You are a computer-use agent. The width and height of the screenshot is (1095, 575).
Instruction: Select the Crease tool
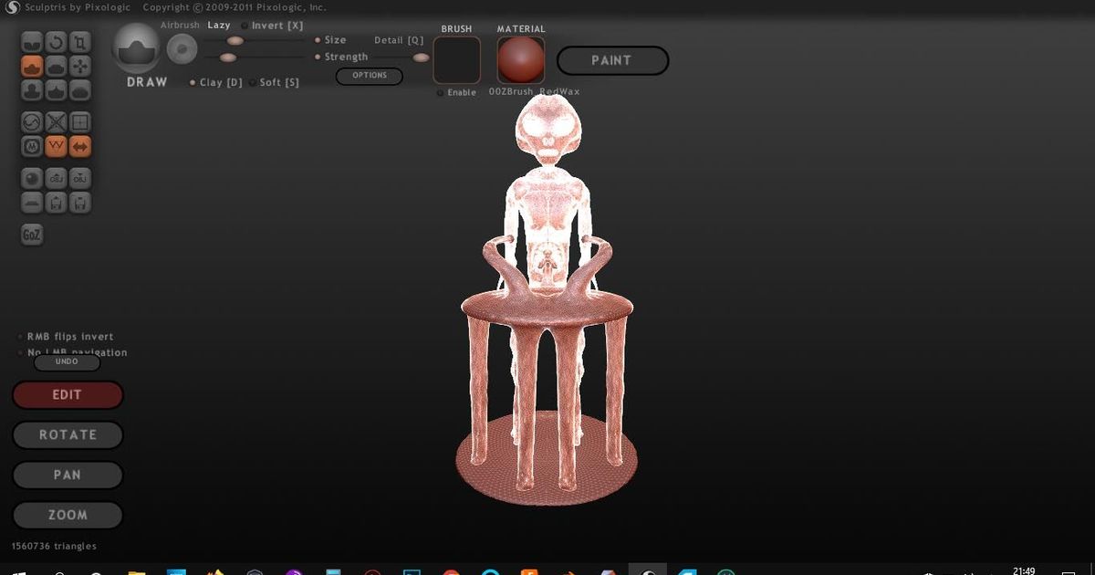[30, 41]
